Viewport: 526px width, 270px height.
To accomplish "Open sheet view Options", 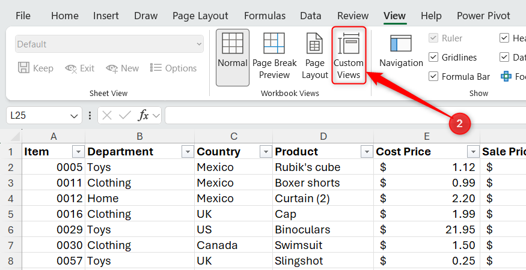I will point(173,68).
